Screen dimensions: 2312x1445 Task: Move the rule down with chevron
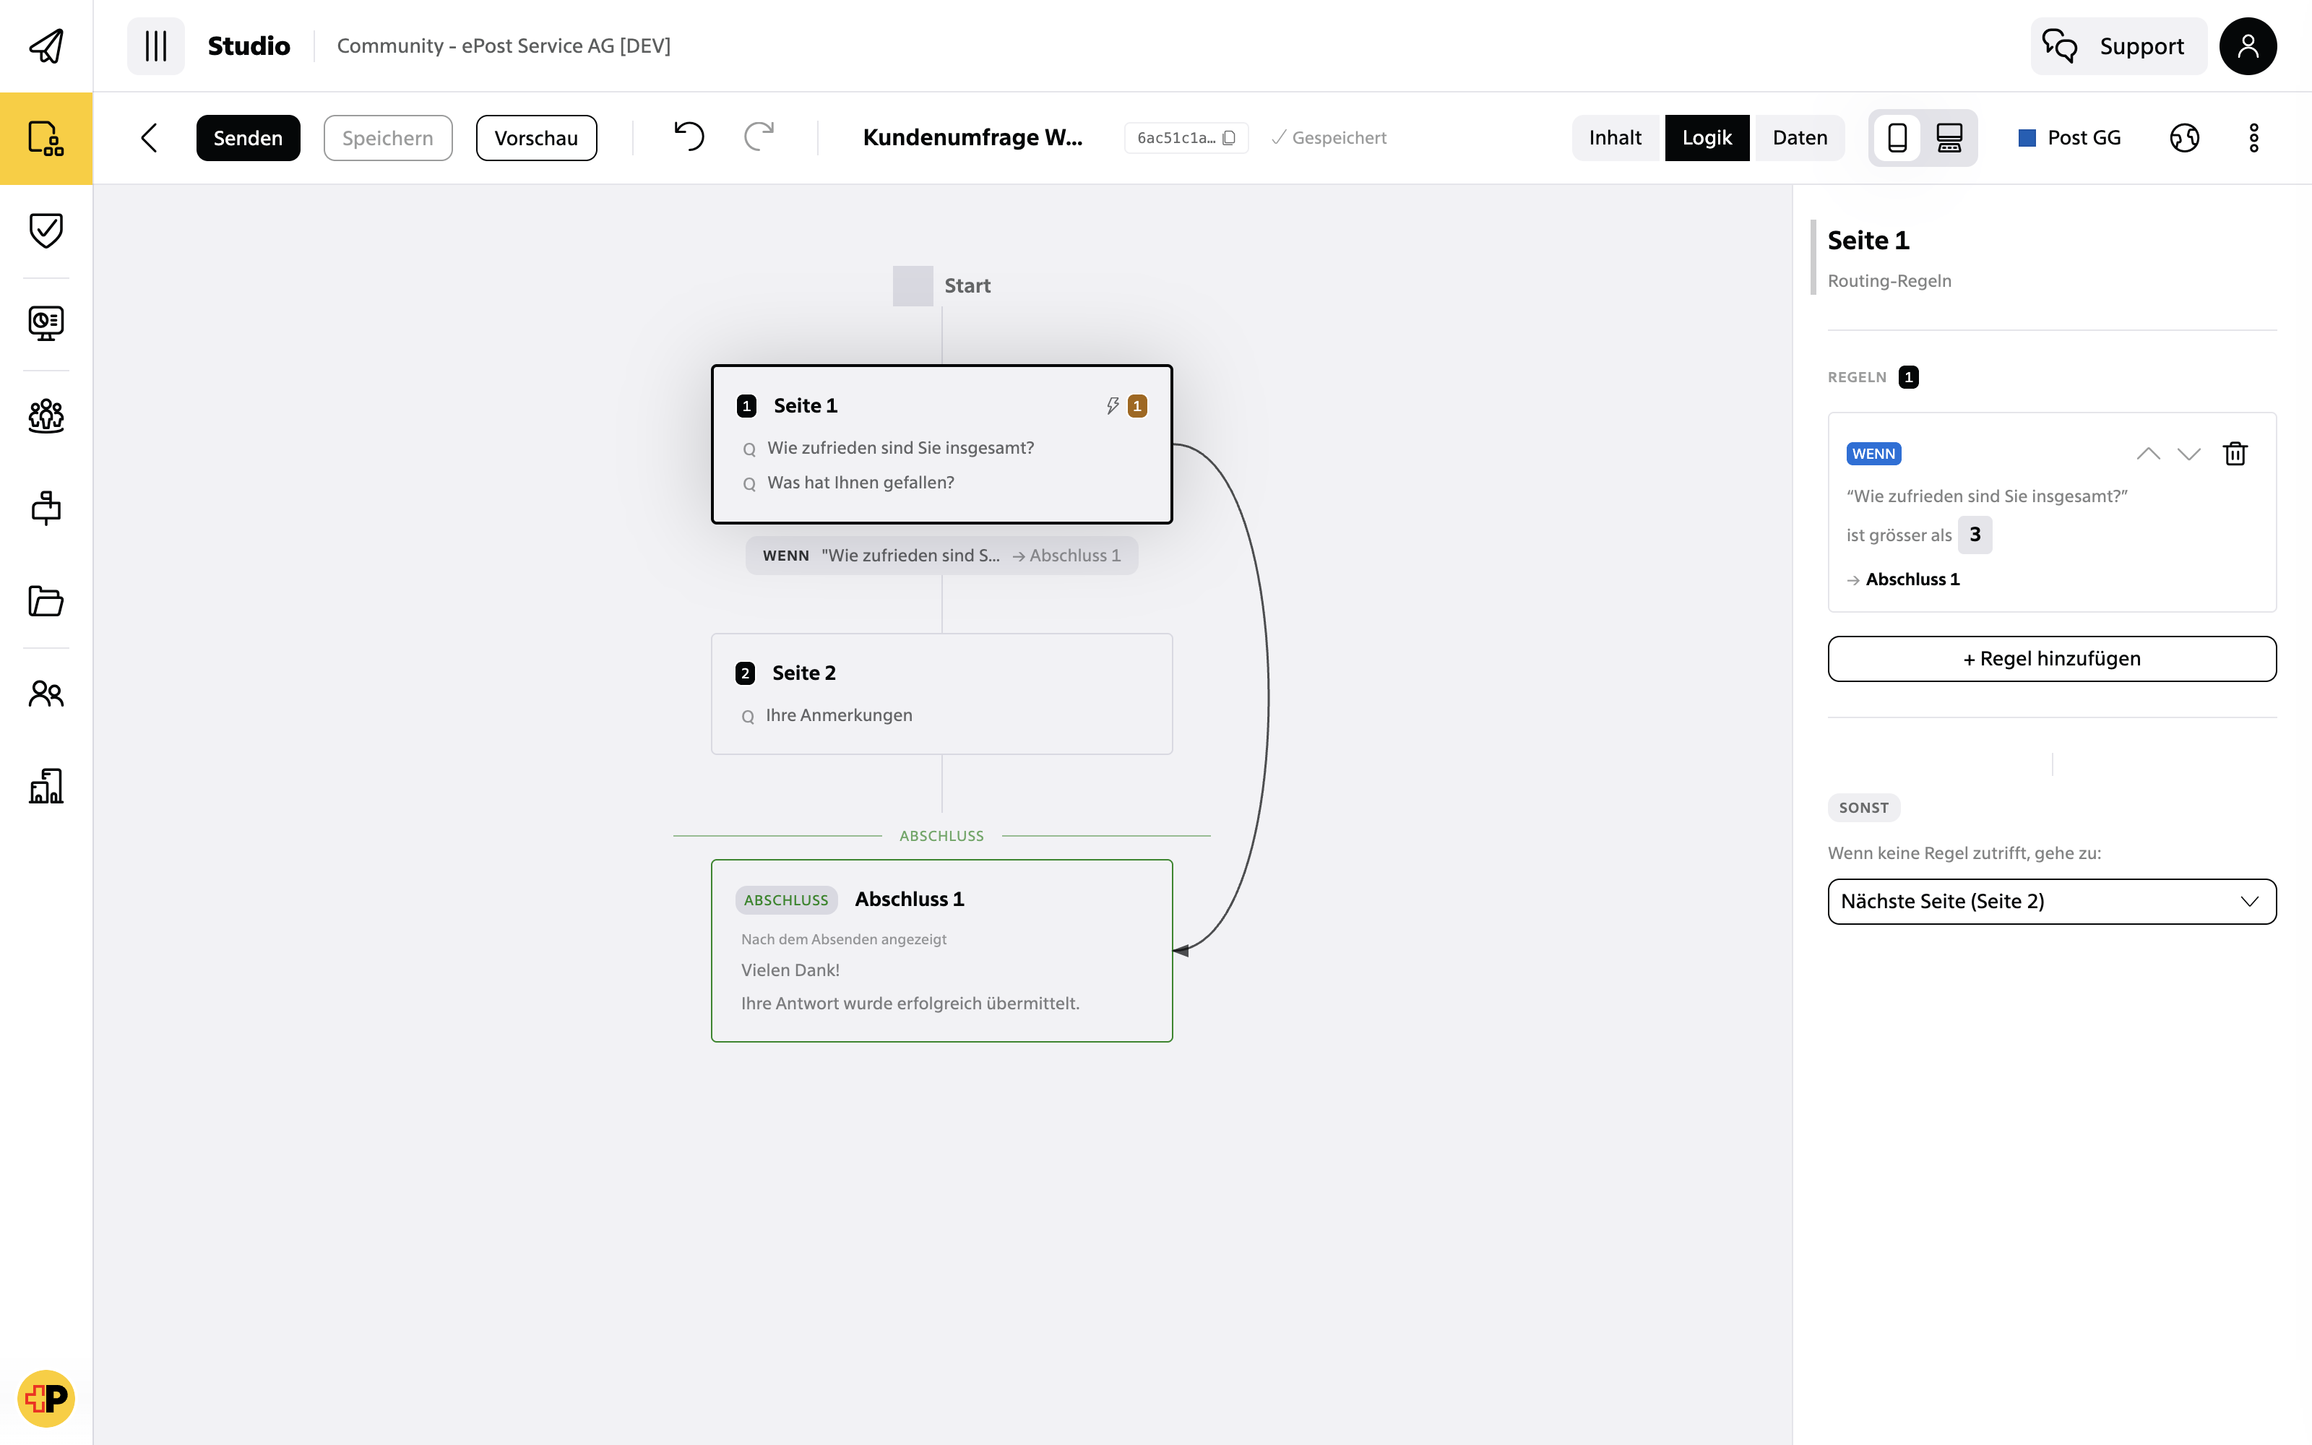click(2188, 454)
